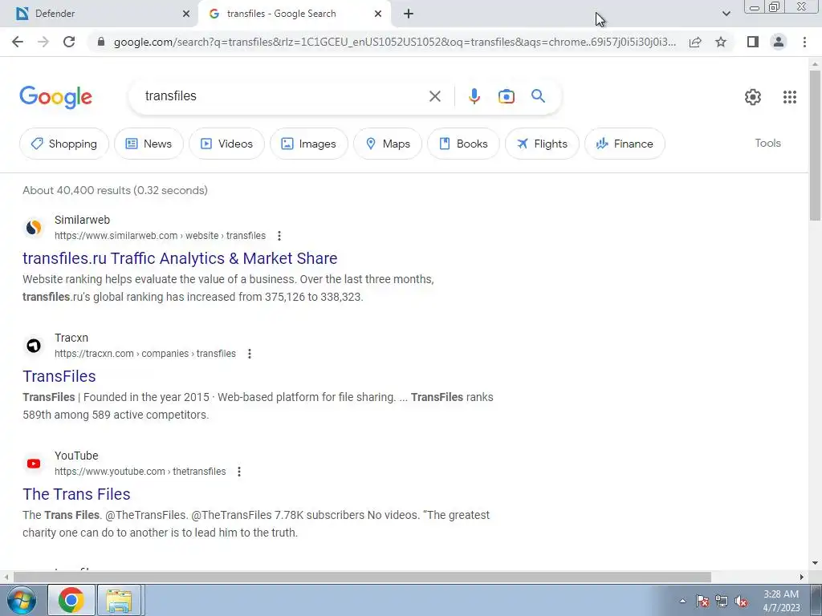Open the Windows Start menu
822x616 pixels.
21,600
